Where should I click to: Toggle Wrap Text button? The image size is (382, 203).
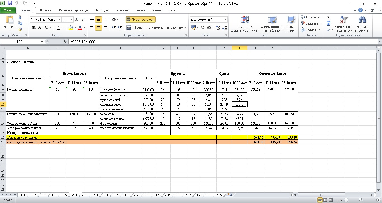point(140,20)
